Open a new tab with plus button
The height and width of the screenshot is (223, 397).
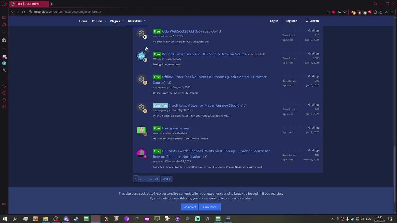coord(51,4)
